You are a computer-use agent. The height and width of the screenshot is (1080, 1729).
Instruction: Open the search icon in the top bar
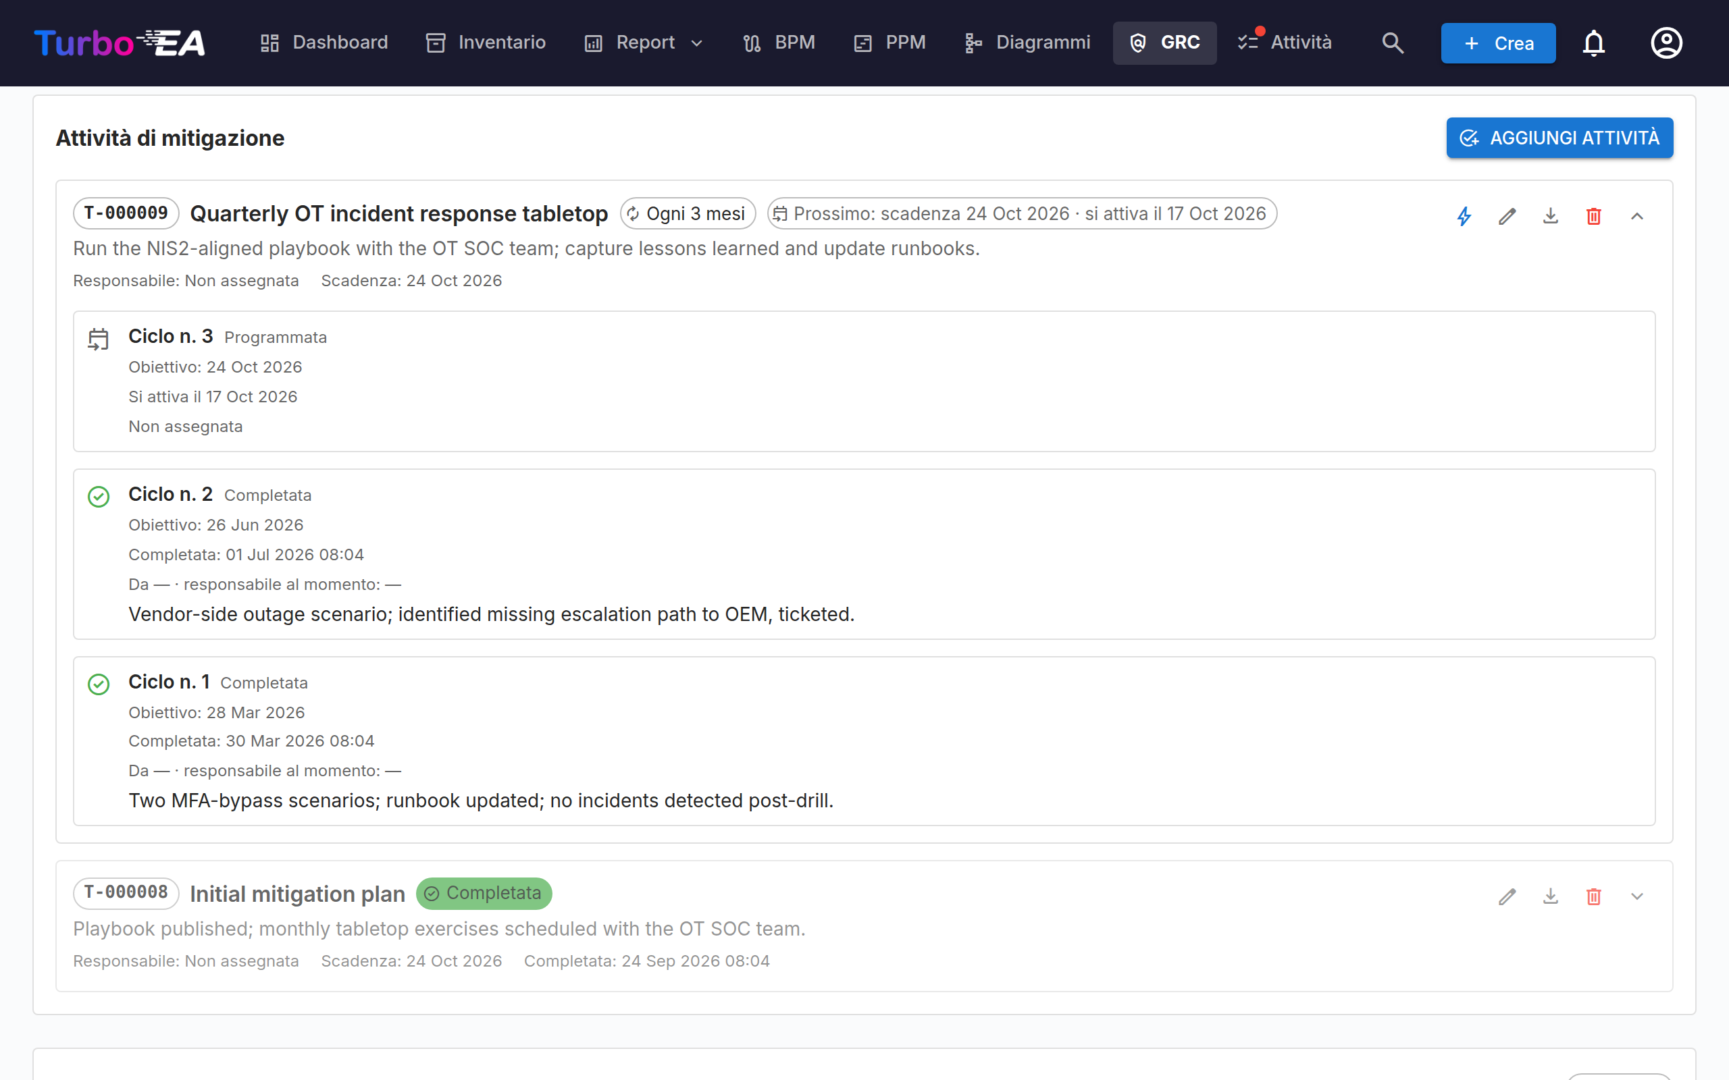(1393, 43)
